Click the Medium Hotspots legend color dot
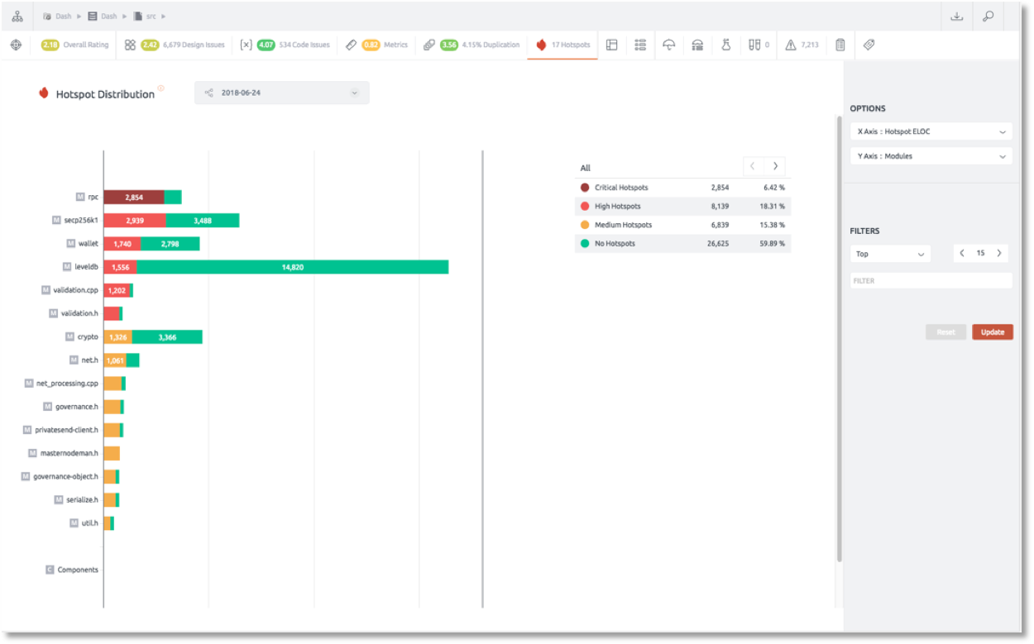 click(x=585, y=225)
